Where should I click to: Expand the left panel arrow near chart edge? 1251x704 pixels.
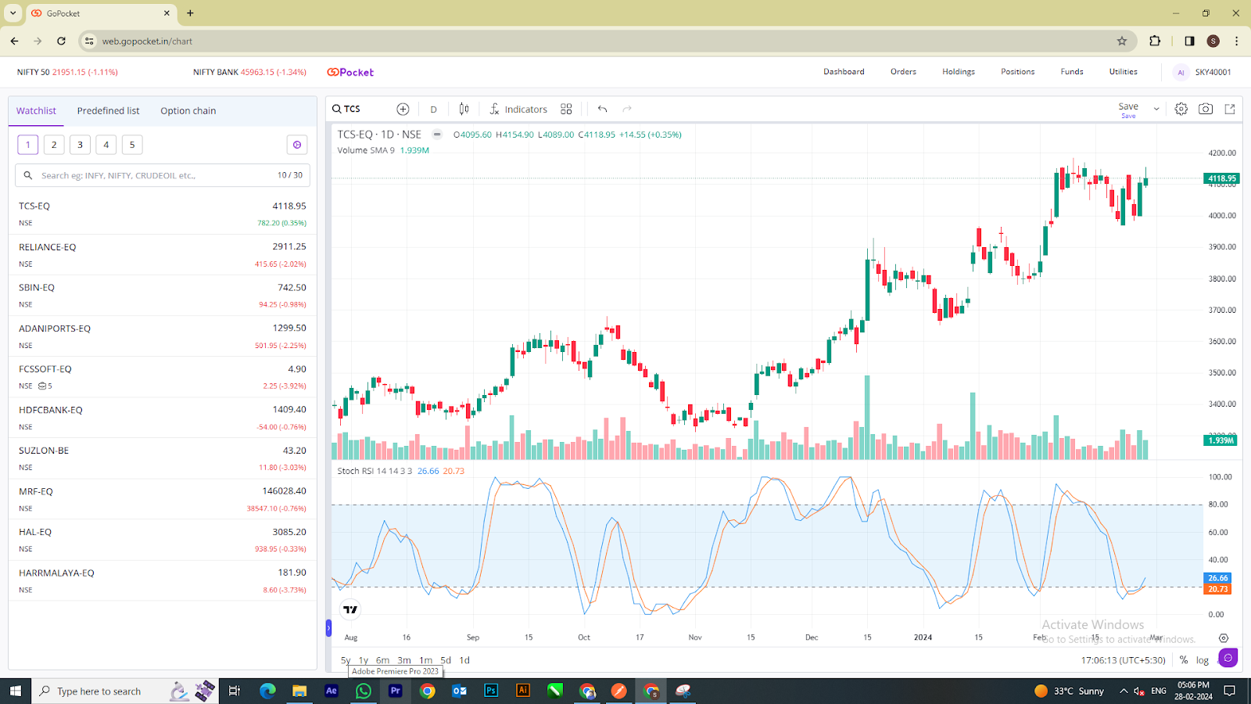click(328, 628)
